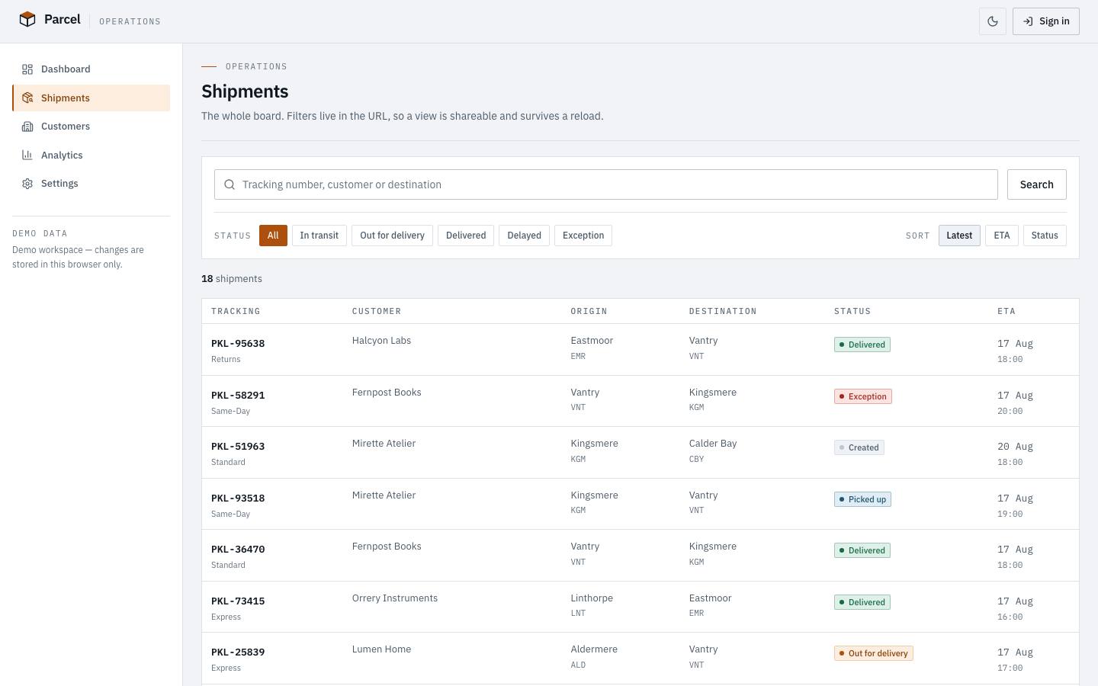Open shipment PKL-25839
Viewport: 1098px width, 686px height.
[x=238, y=652]
